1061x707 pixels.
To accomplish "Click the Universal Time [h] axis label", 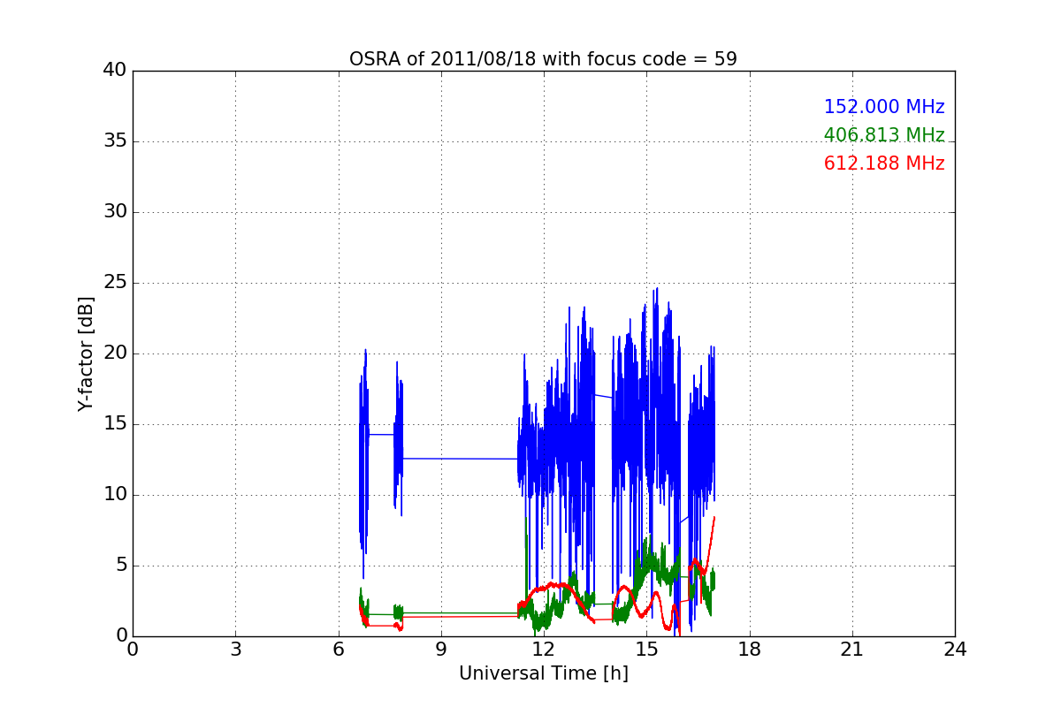I will coord(544,673).
